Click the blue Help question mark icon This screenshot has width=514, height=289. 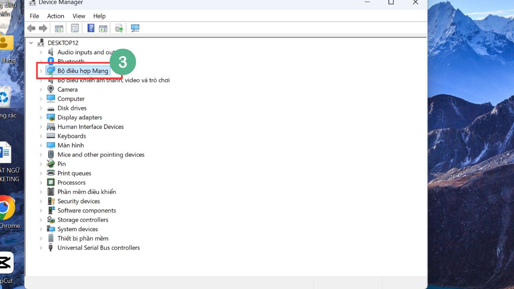point(91,28)
